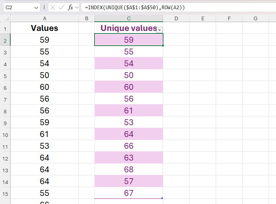Open the Unique values filter dropdown

point(159,29)
